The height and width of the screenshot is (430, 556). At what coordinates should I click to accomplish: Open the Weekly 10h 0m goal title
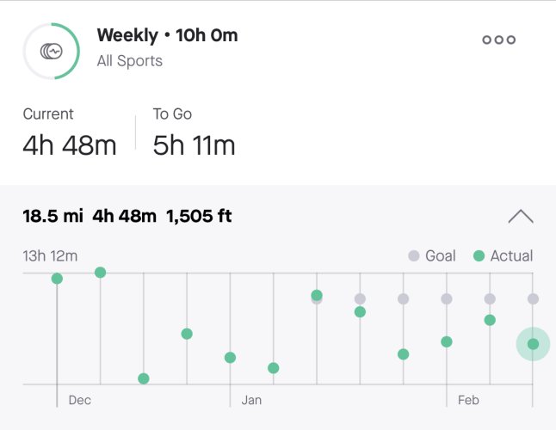167,35
